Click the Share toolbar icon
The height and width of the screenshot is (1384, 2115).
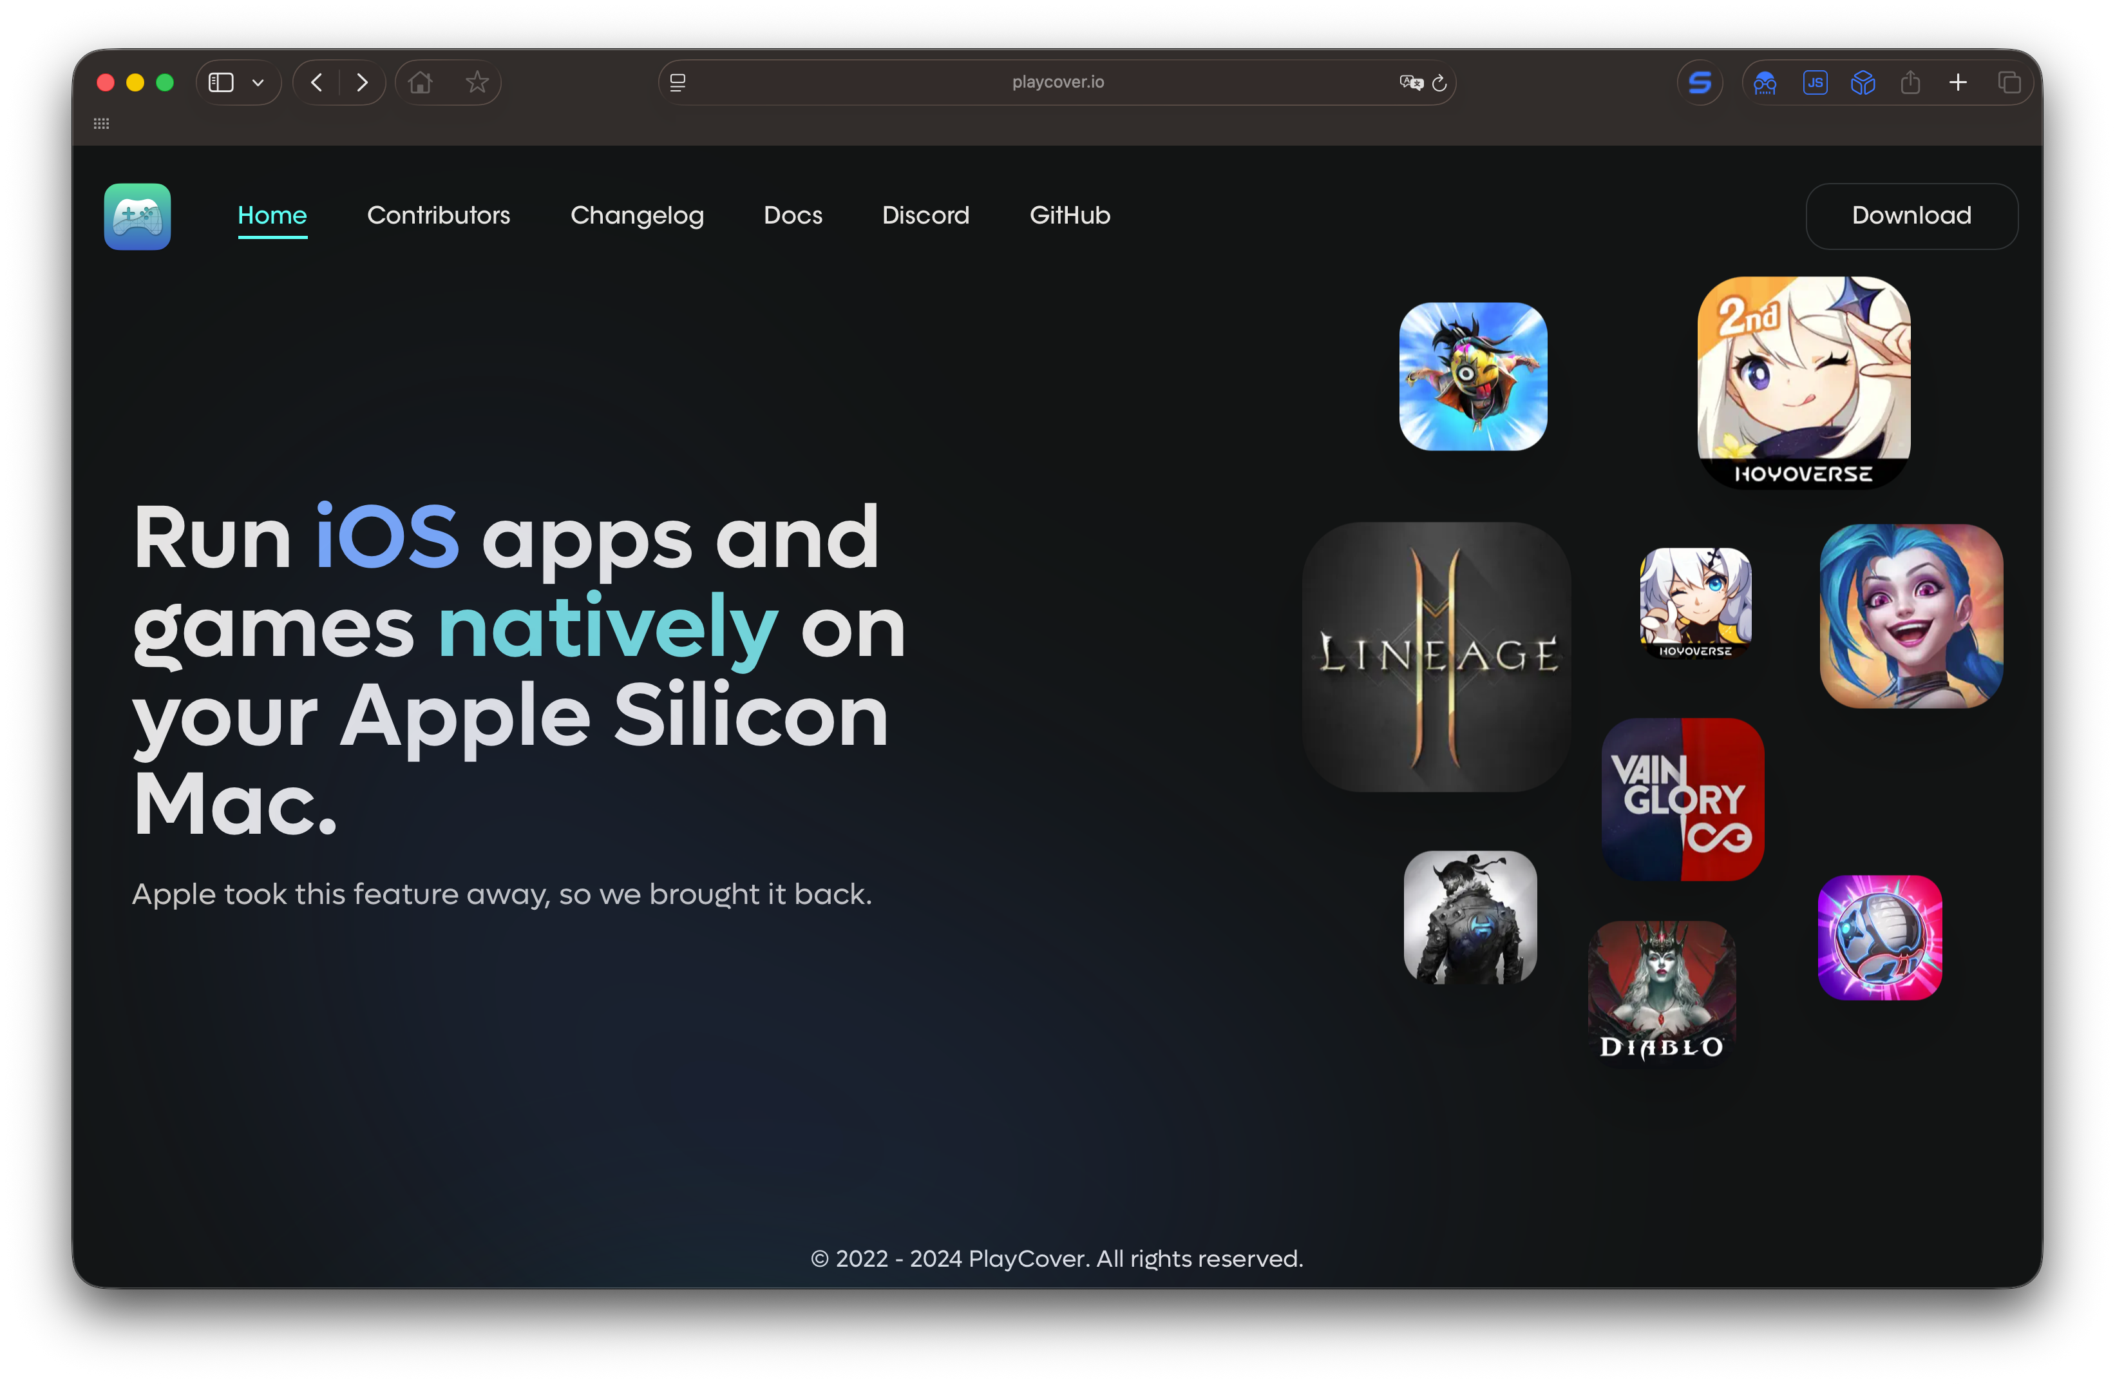click(1910, 82)
